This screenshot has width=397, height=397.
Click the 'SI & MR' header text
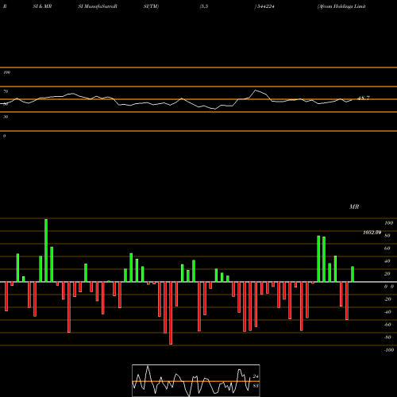coord(42,6)
